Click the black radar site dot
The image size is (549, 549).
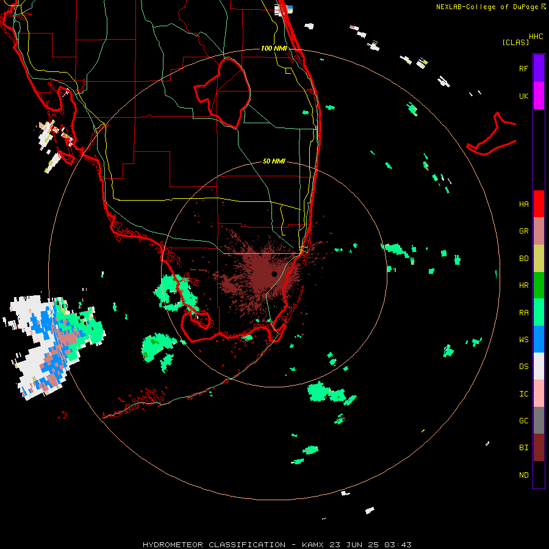(274, 274)
